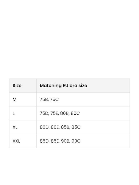Click the 85B text in row XL
This screenshot has width=139, height=185.
coord(65,127)
